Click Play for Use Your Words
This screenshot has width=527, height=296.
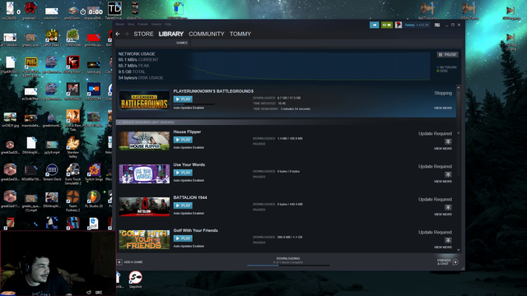[183, 173]
